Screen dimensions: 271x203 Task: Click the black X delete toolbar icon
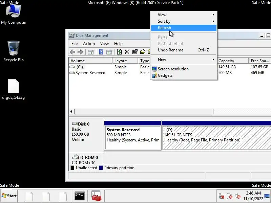coord(127,52)
